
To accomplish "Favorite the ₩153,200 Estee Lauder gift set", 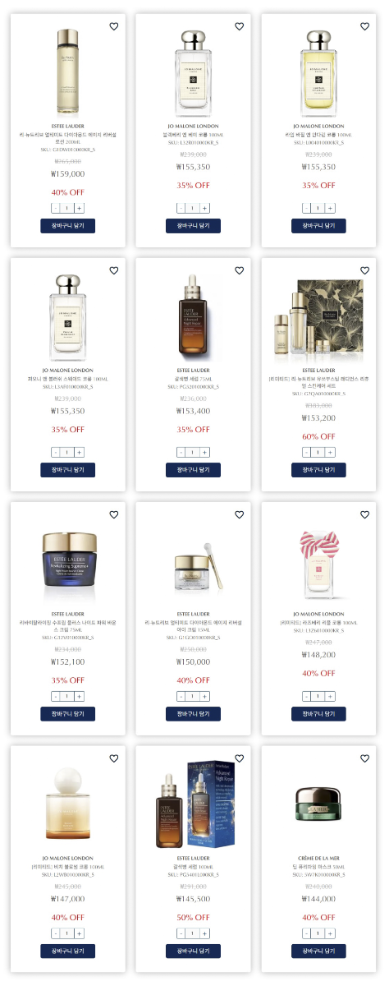I will click(x=365, y=270).
